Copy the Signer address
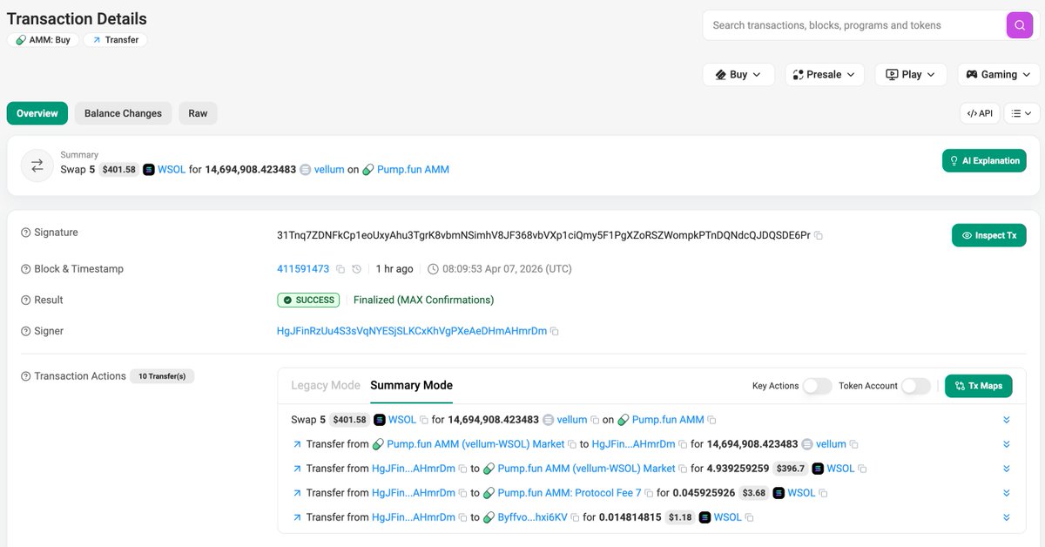1045x547 pixels. 555,332
